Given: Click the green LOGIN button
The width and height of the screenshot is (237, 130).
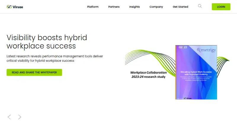Looking at the screenshot, I should [221, 7].
